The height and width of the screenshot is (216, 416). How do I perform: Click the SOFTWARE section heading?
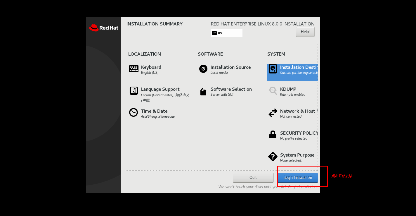(x=210, y=54)
